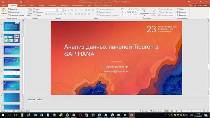Save presentation from Quick Access Toolbar
This screenshot has width=210, height=118.
[x=3, y=2]
